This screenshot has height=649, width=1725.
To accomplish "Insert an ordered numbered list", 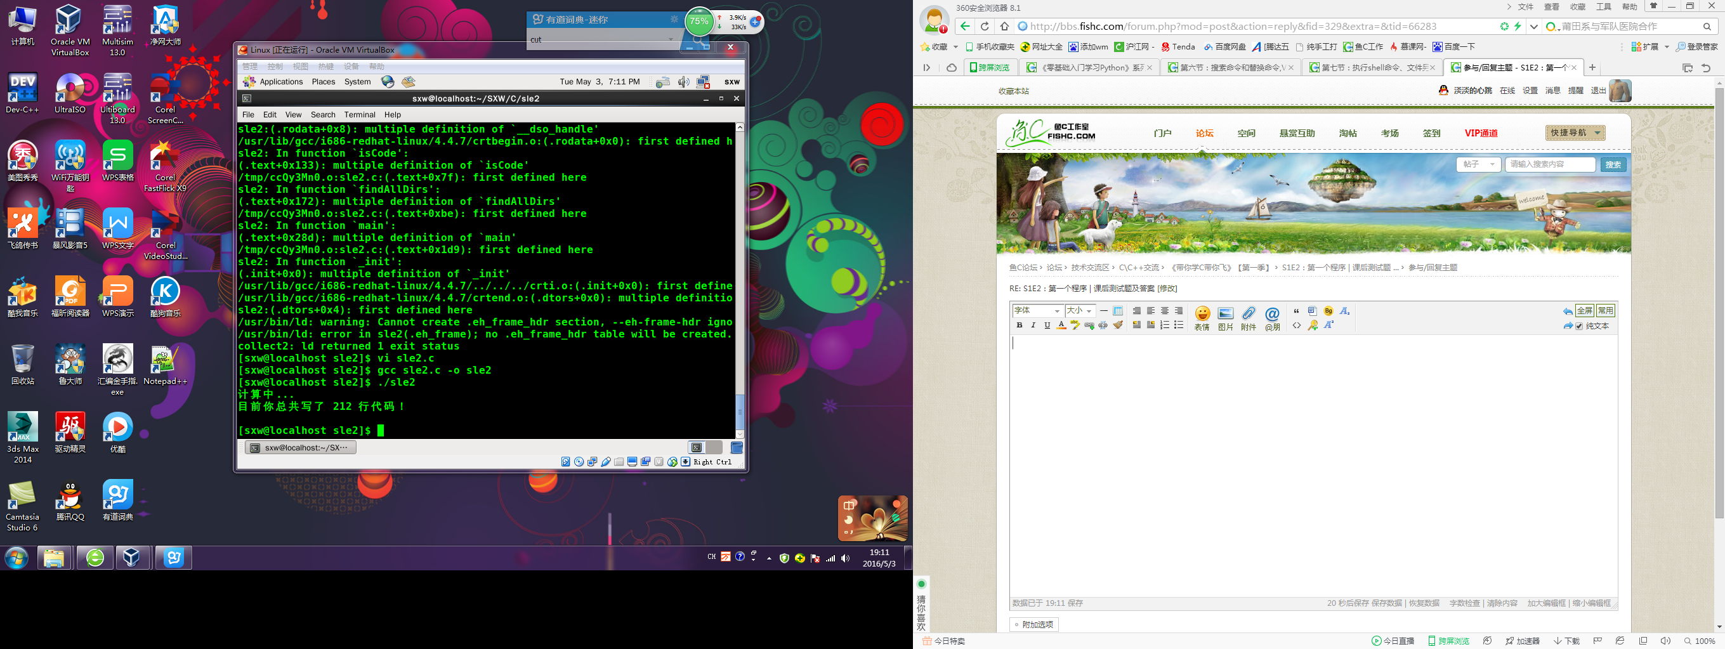I will coord(1165,325).
